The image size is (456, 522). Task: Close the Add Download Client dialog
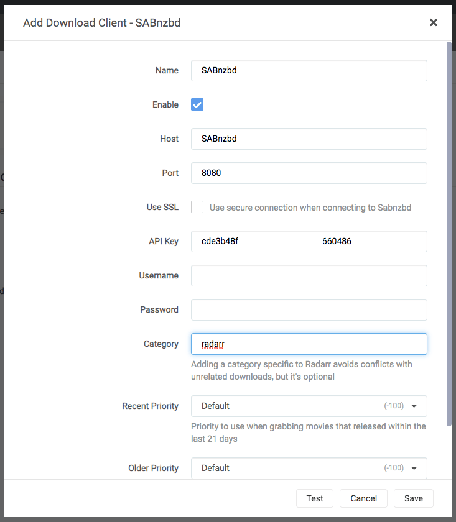pyautogui.click(x=434, y=23)
